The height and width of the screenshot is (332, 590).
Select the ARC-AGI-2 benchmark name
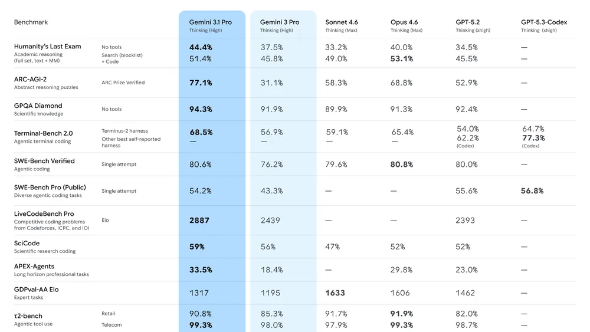point(31,79)
